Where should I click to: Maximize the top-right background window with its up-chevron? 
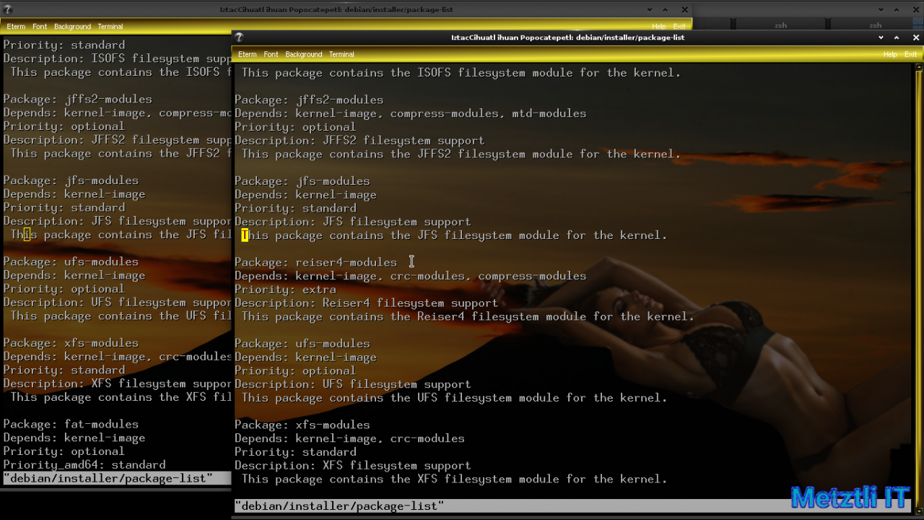click(897, 10)
